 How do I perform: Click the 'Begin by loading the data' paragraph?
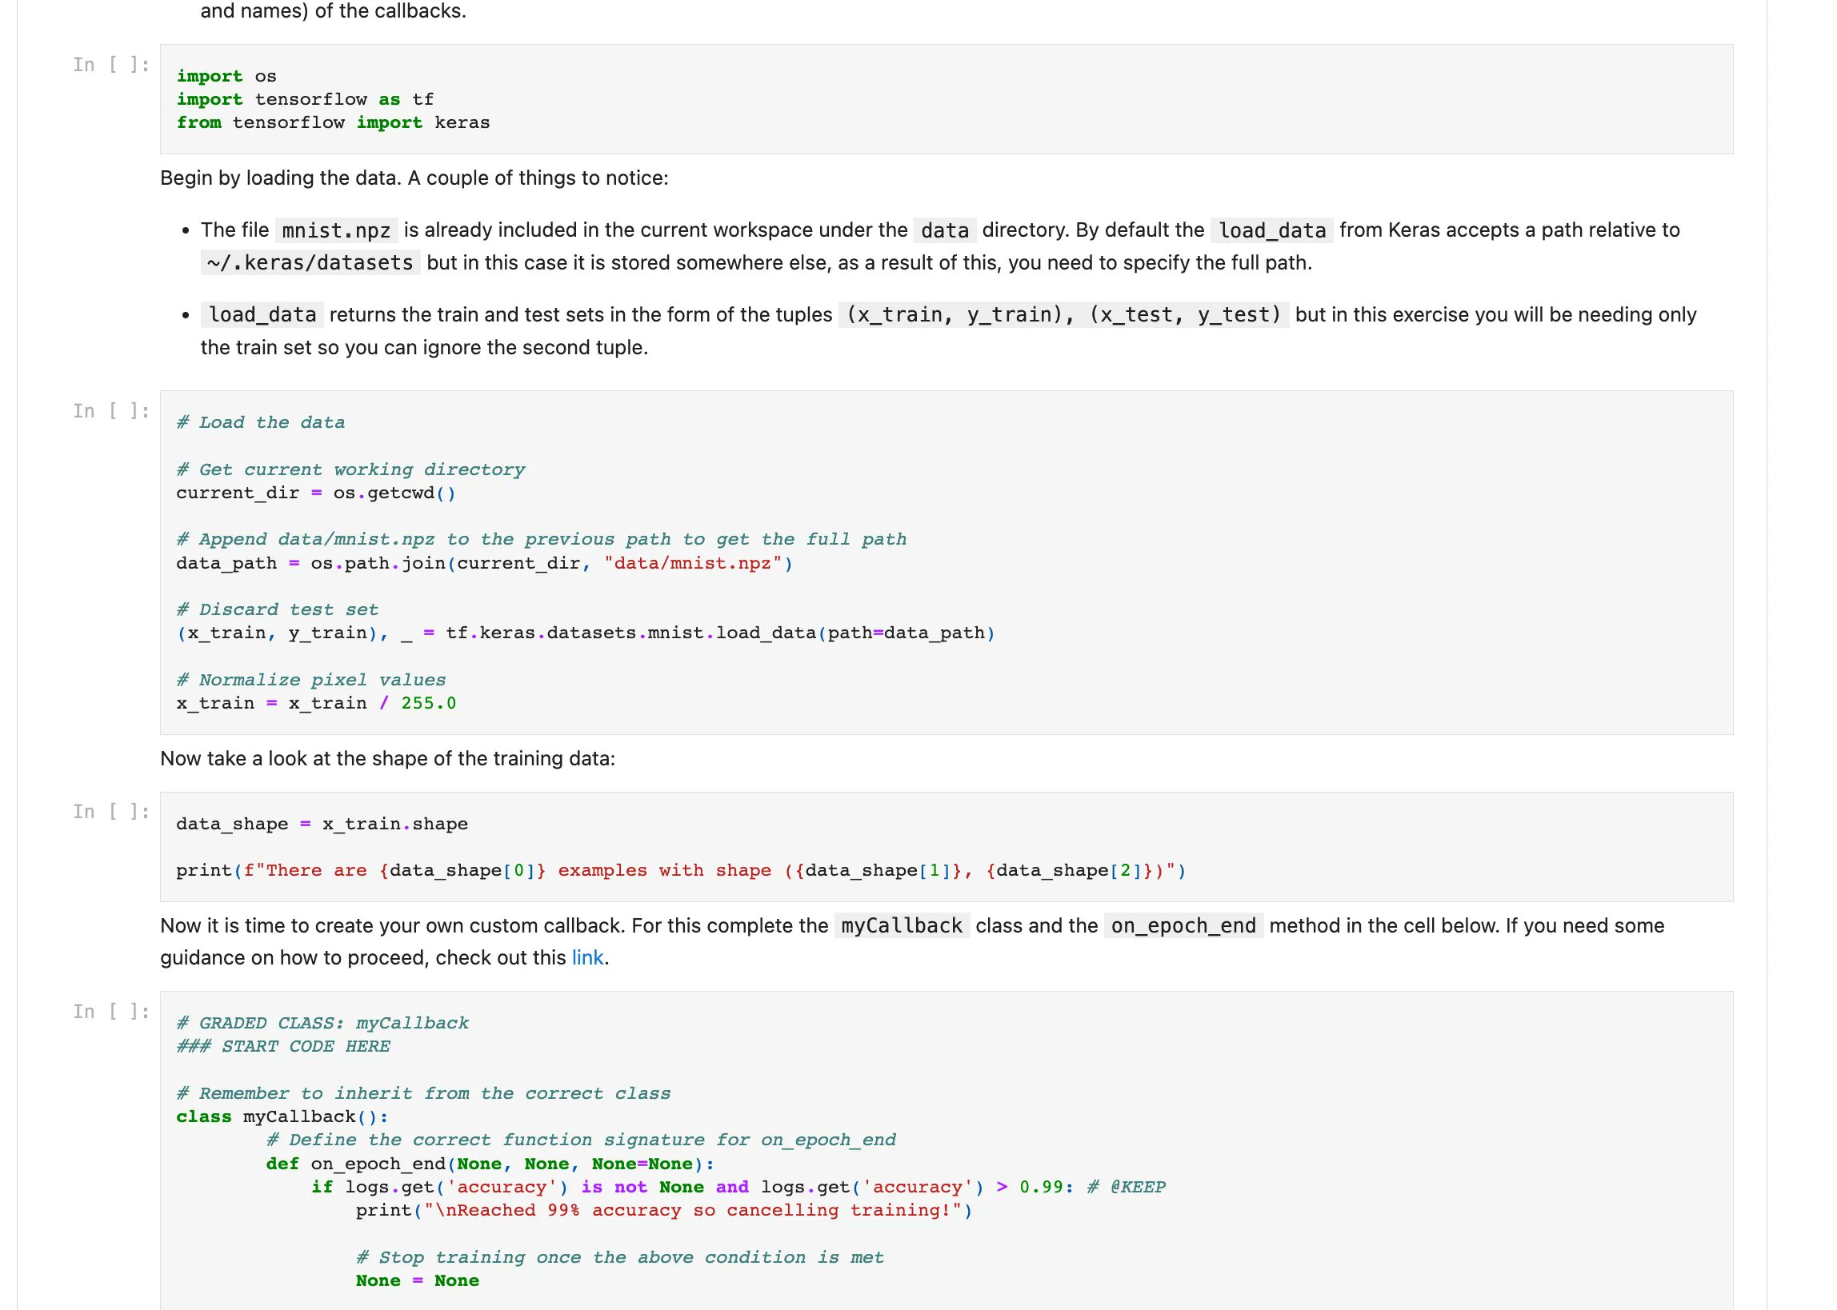coord(414,178)
